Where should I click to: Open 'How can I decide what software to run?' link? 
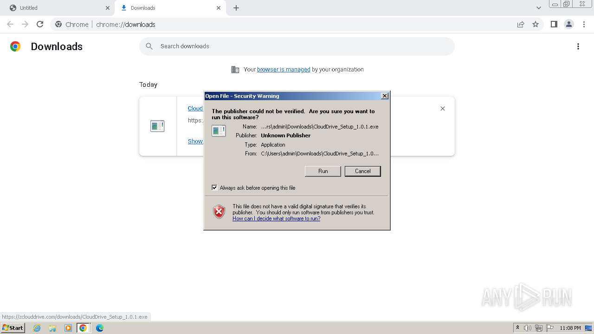(276, 218)
